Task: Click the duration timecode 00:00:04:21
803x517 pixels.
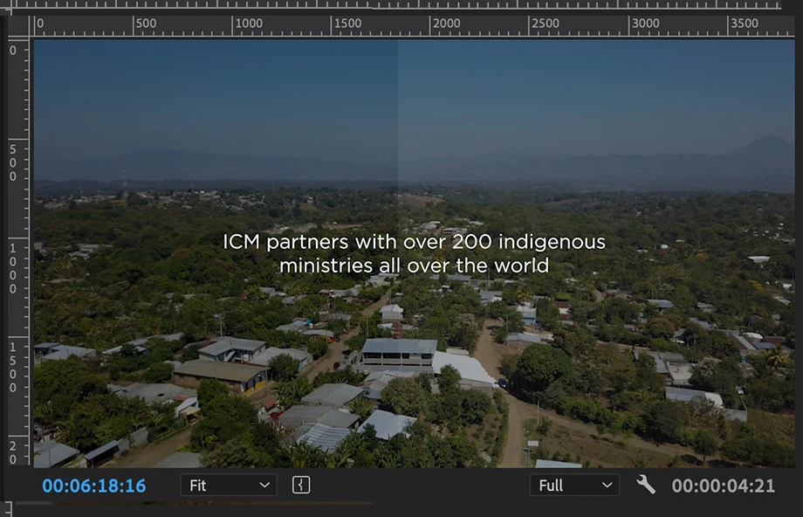Action: pyautogui.click(x=723, y=486)
